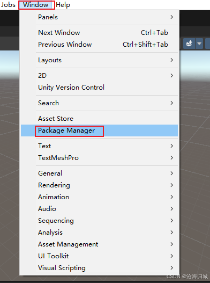
Task: Open the Analysis submenu
Action: [x=99, y=233]
